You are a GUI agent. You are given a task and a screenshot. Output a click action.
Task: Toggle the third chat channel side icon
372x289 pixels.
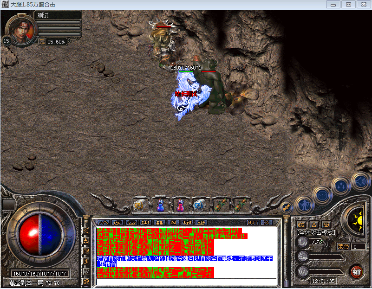click(86, 251)
